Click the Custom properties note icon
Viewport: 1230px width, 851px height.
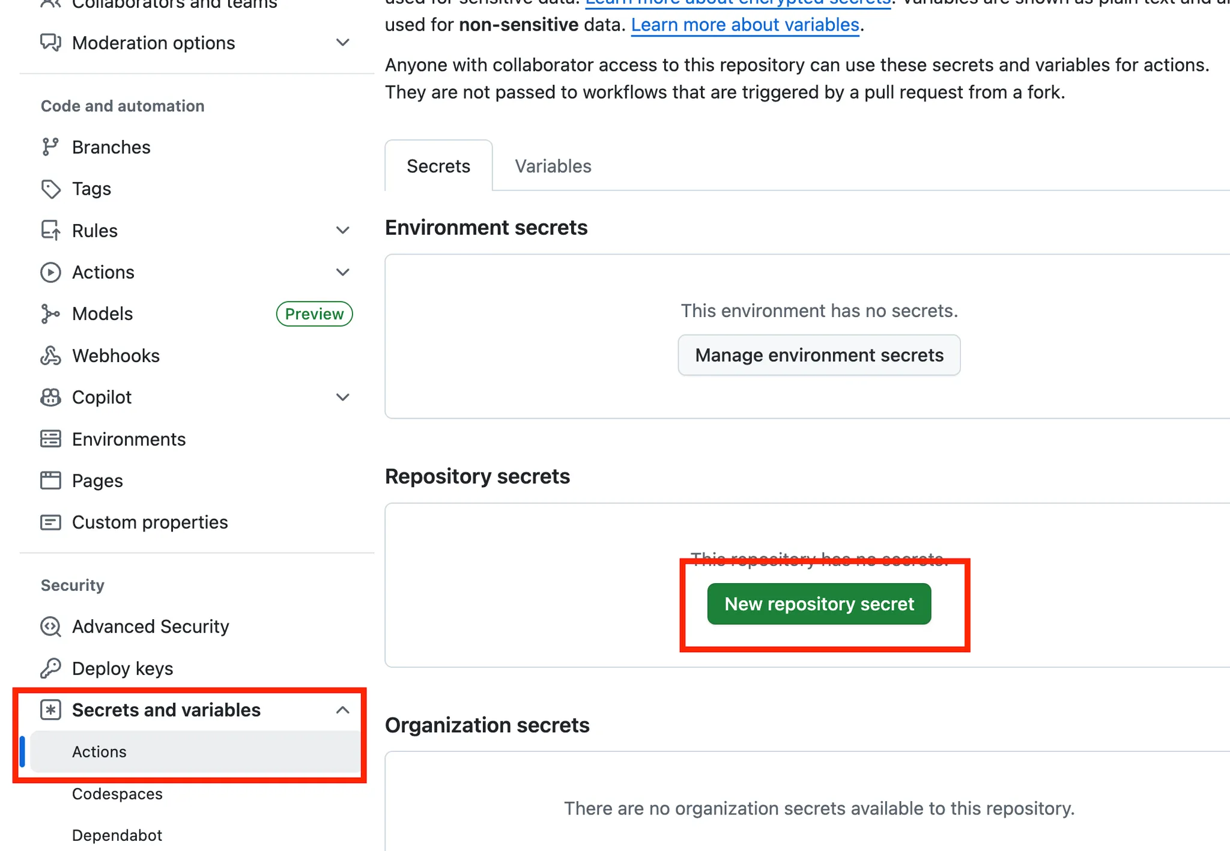point(50,522)
